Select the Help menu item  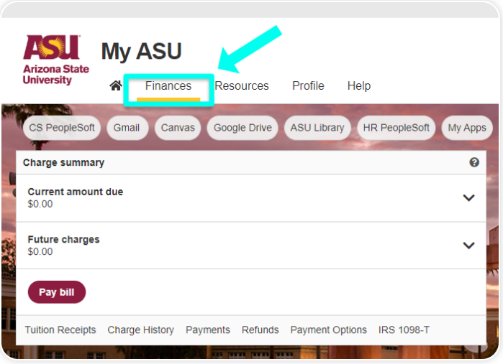[359, 86]
